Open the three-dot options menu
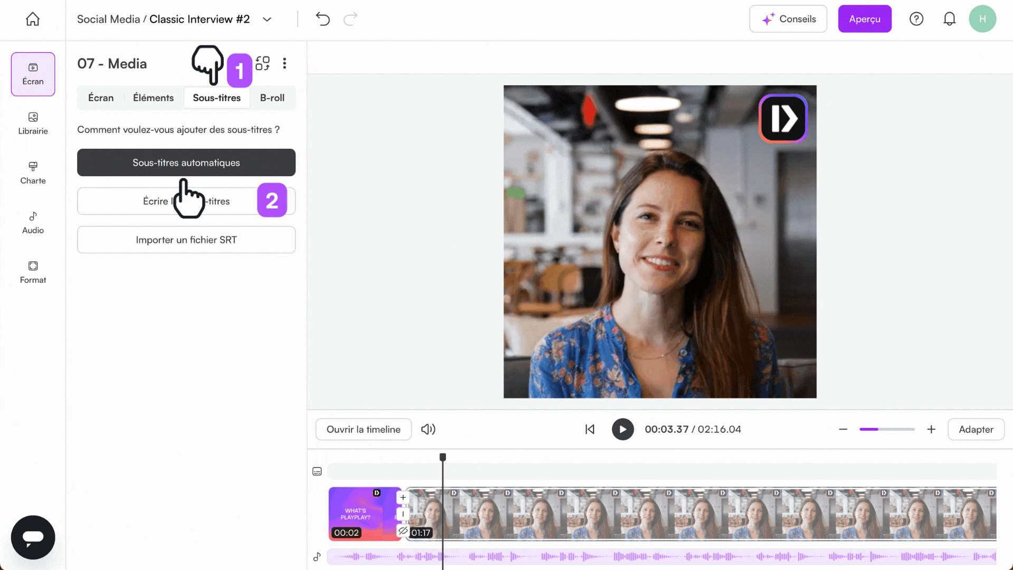This screenshot has height=570, width=1013. click(284, 63)
